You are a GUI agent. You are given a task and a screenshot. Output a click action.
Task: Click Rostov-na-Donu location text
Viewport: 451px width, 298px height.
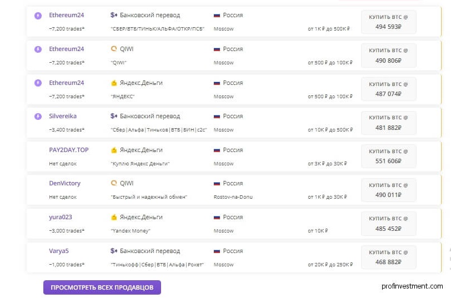click(233, 197)
